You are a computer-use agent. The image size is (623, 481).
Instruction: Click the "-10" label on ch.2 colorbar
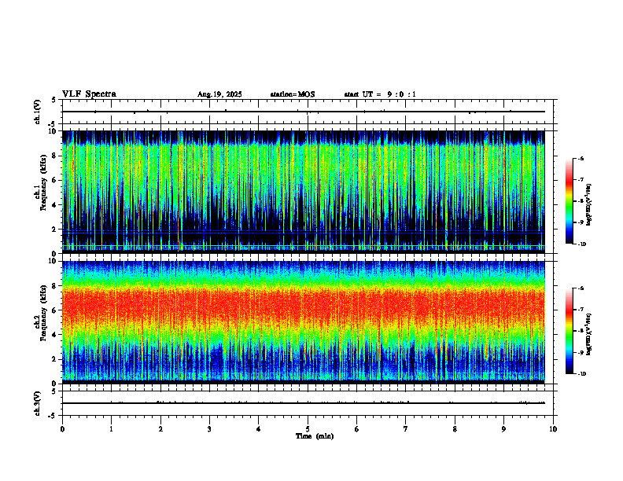point(581,374)
